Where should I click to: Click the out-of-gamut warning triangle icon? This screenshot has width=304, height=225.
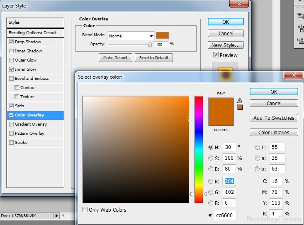(x=240, y=101)
